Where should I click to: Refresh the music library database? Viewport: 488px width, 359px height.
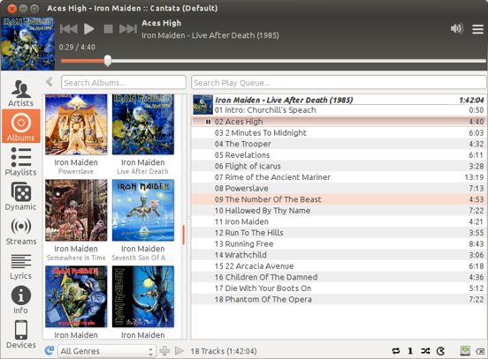(50, 350)
